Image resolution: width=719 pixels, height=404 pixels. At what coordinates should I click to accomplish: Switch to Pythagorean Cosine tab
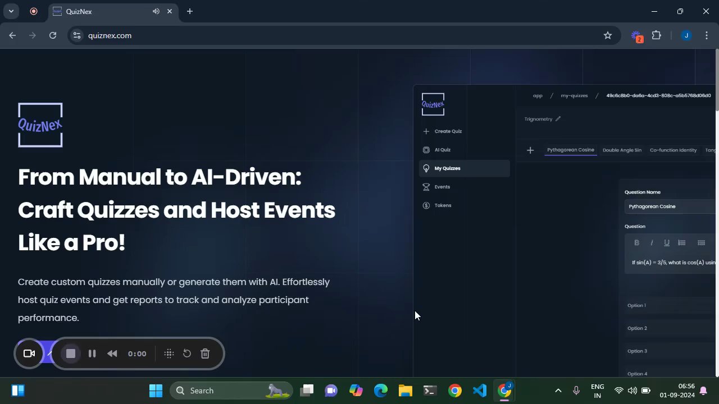pos(571,150)
